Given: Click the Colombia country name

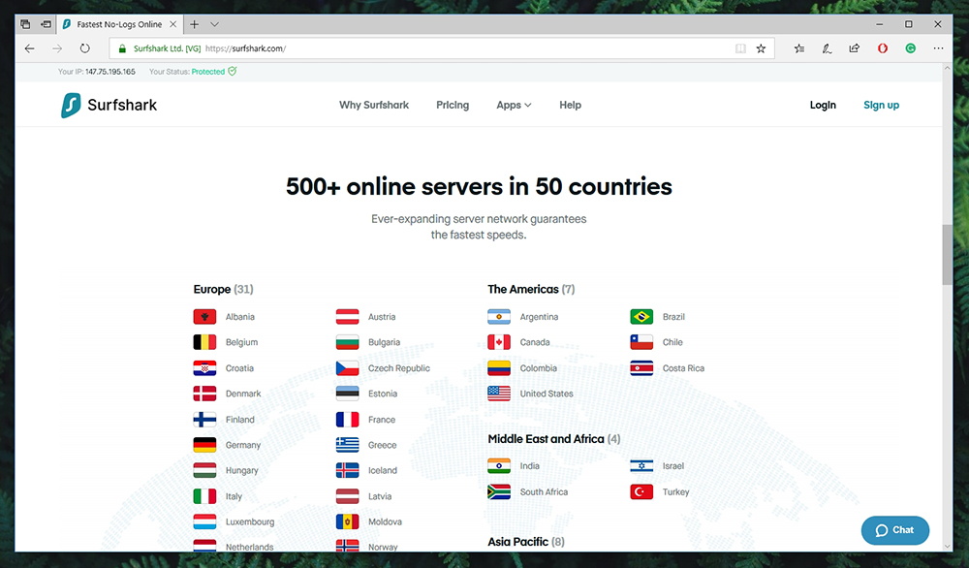Looking at the screenshot, I should click(x=538, y=368).
